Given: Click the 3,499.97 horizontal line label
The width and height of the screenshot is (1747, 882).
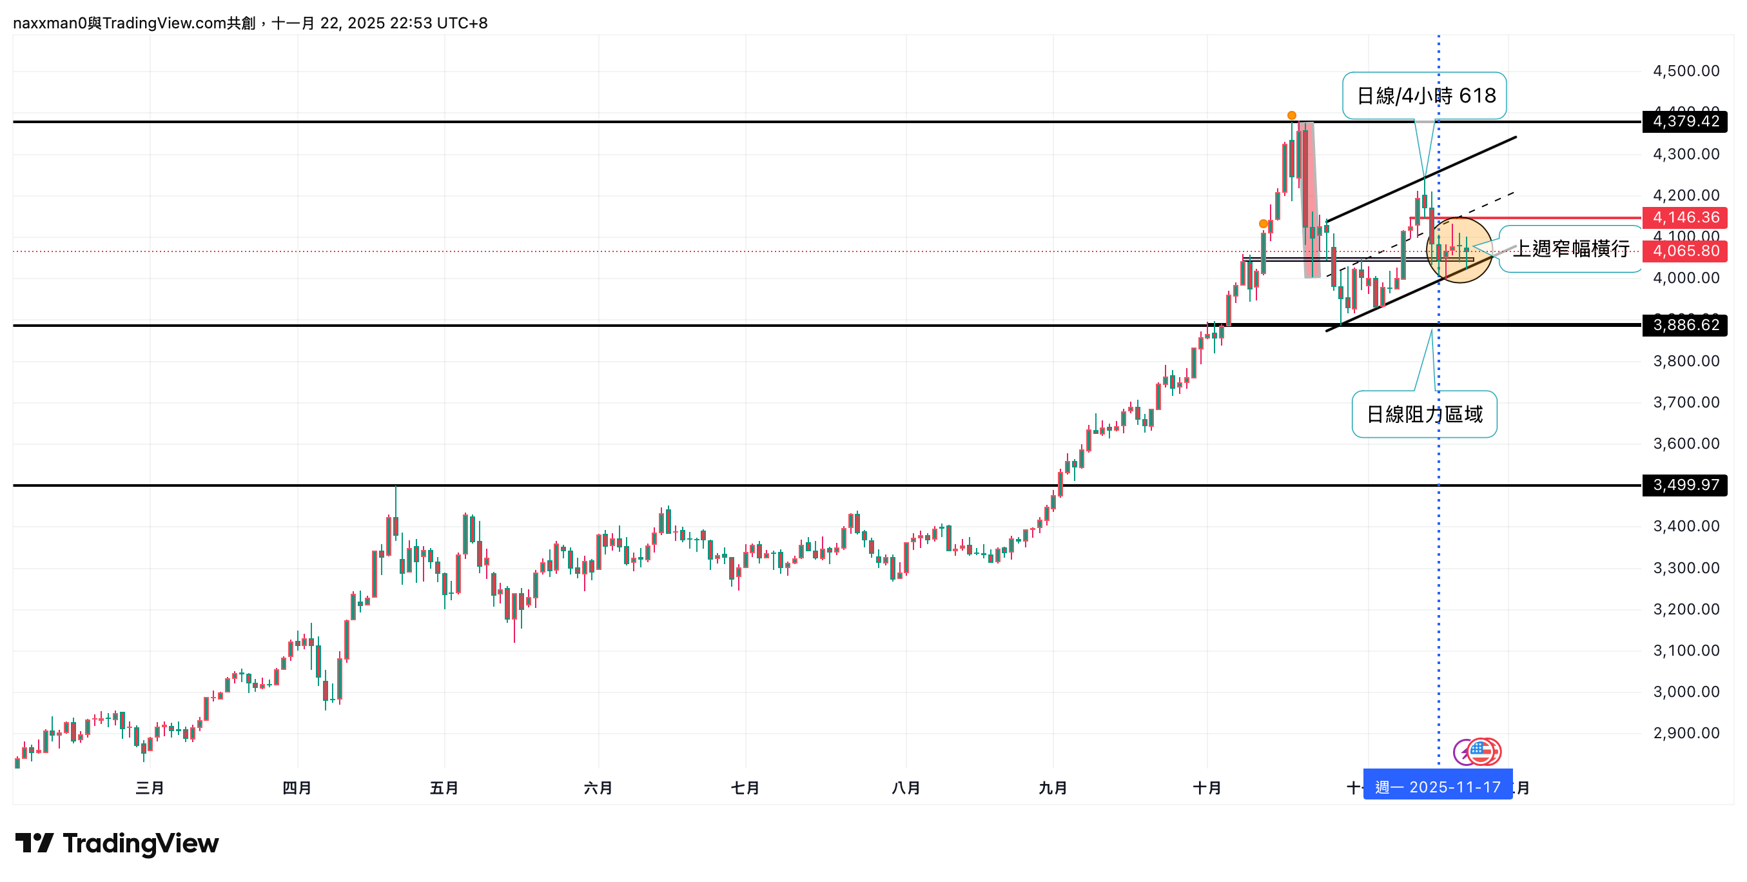Looking at the screenshot, I should (1685, 485).
